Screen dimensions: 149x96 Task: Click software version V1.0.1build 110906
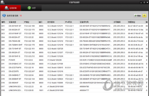[55, 83]
